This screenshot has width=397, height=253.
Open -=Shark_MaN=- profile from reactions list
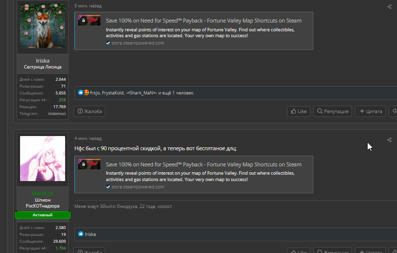[x=141, y=93]
